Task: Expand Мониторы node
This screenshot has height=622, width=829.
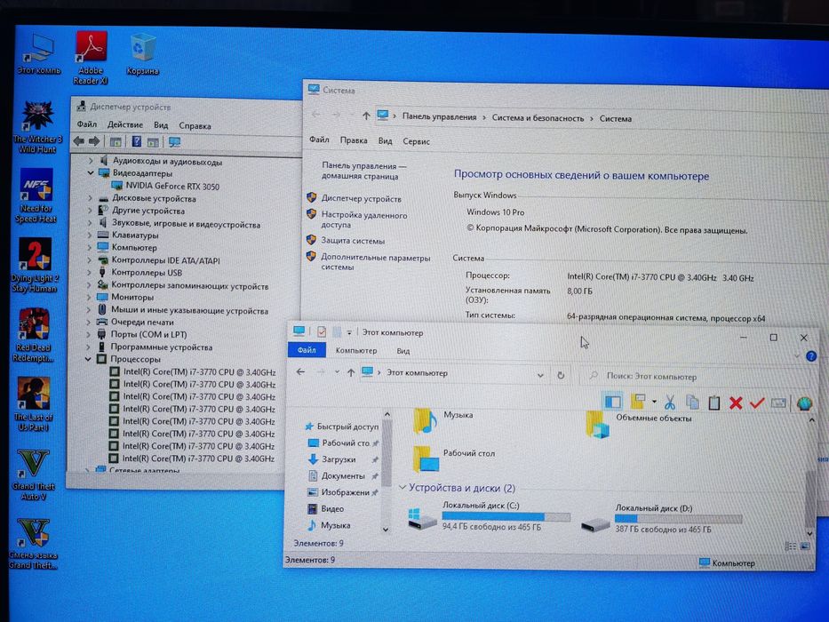Action: click(x=89, y=297)
